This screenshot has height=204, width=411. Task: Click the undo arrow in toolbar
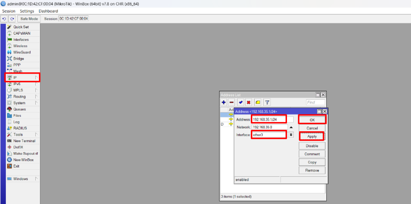point(4,18)
